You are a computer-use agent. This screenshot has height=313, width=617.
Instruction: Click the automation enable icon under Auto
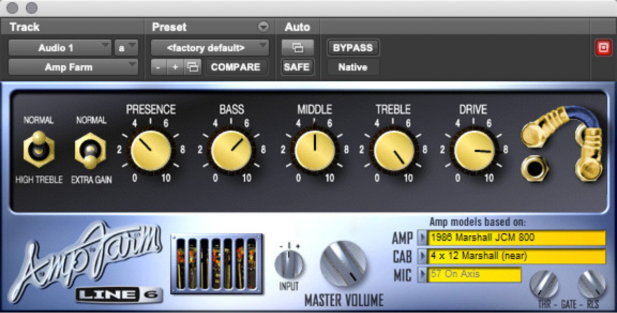[x=297, y=47]
